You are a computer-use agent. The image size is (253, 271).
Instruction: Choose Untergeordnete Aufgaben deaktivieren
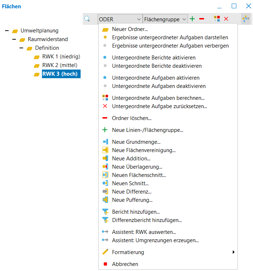(x=159, y=86)
